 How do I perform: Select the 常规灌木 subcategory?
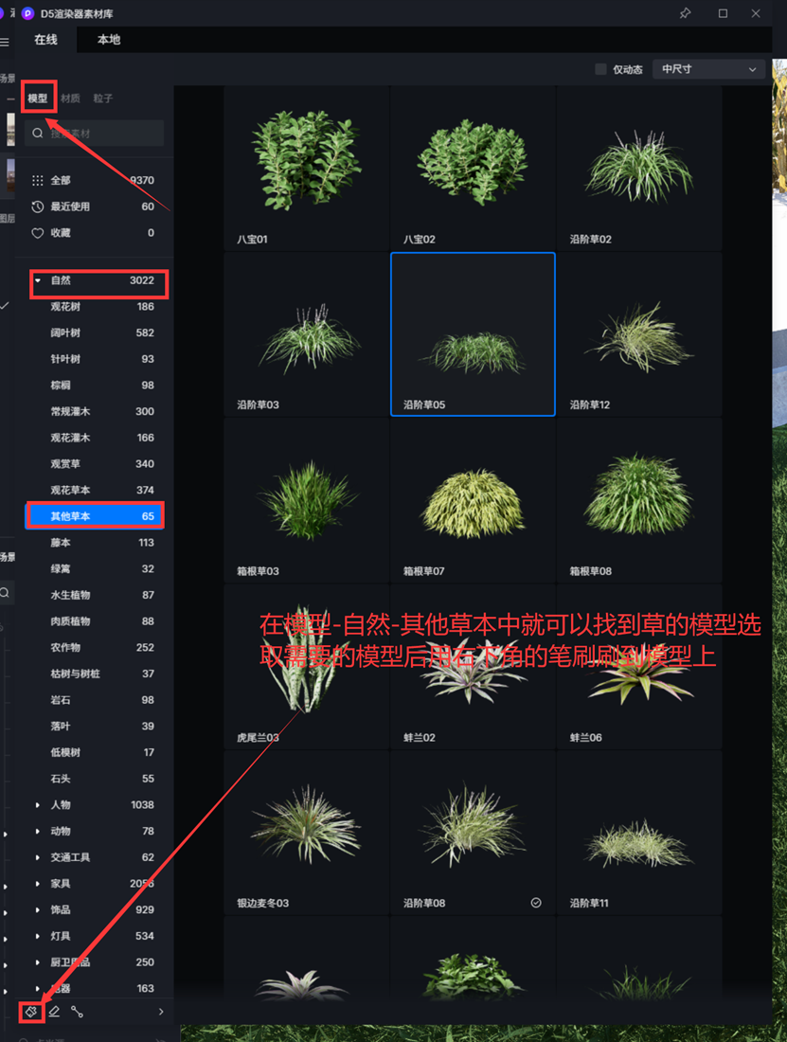pyautogui.click(x=95, y=411)
